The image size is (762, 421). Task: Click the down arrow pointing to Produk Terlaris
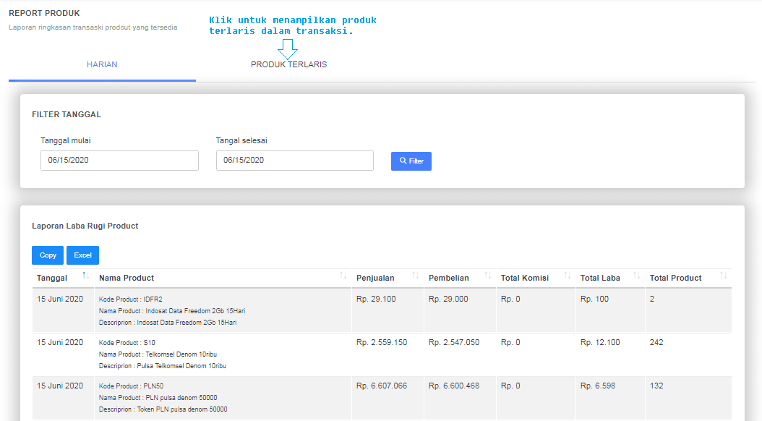(x=288, y=49)
